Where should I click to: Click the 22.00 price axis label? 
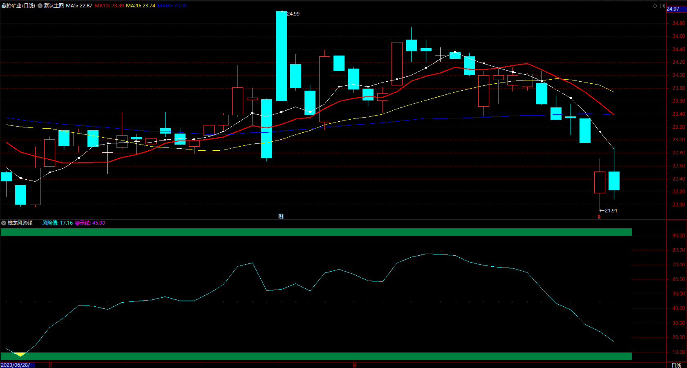pos(679,205)
